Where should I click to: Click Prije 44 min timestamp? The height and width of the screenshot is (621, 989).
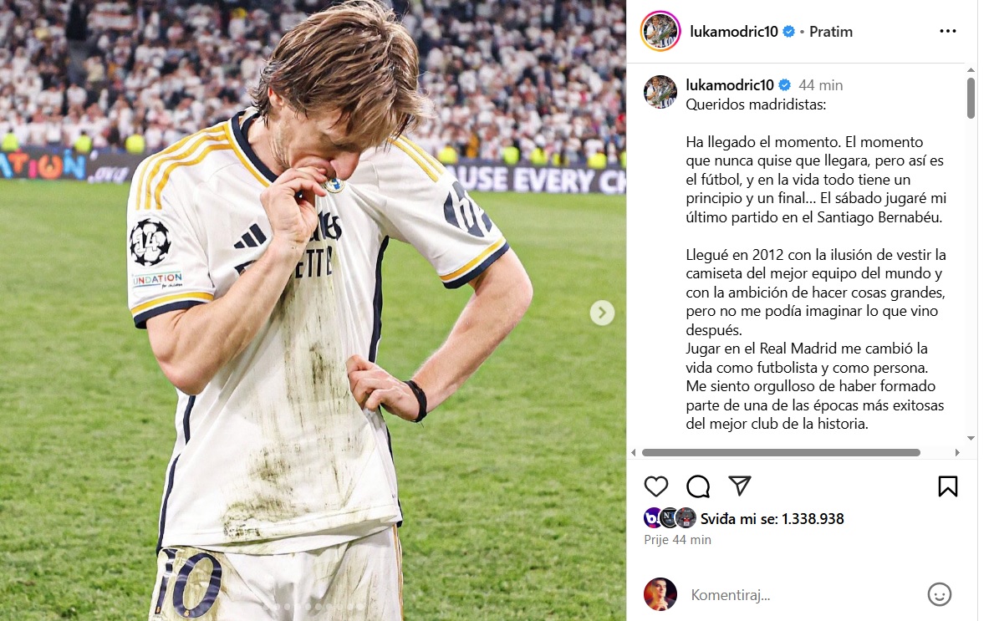pyautogui.click(x=677, y=540)
